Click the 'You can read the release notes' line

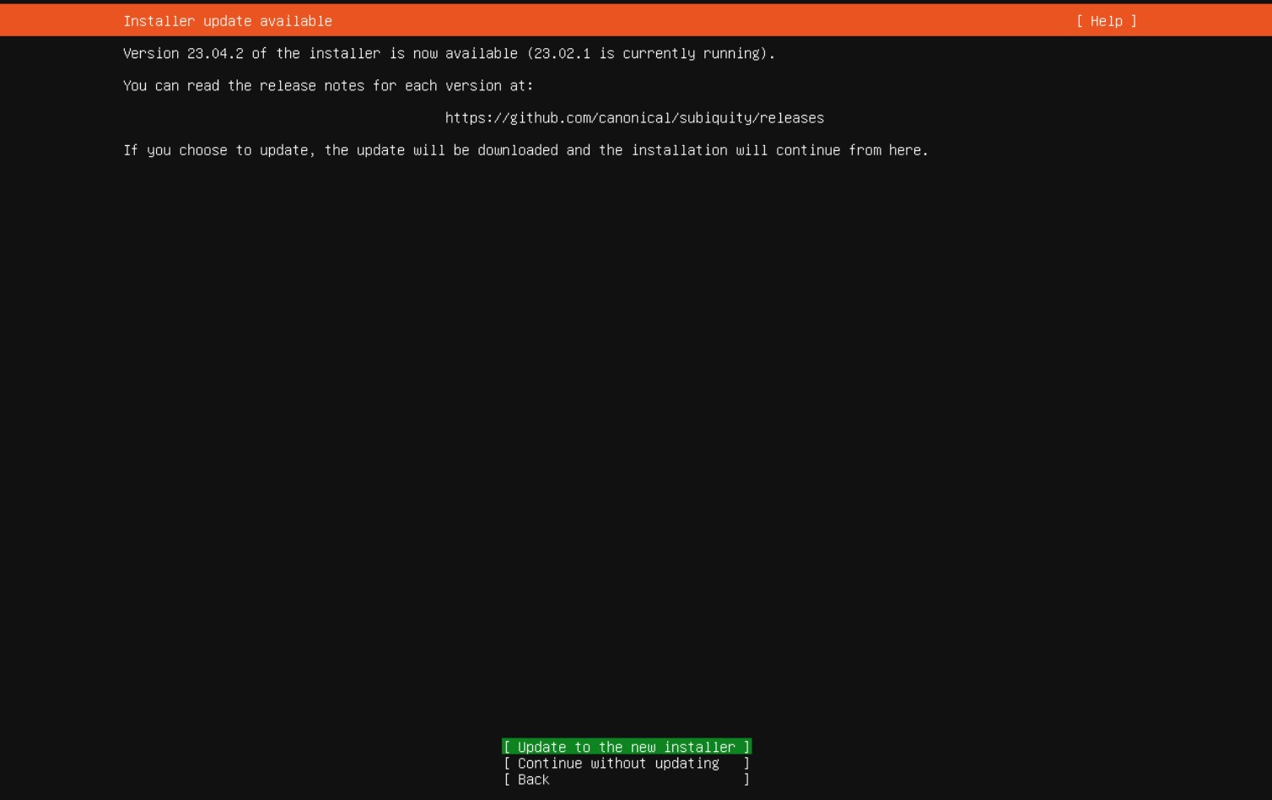pos(328,86)
